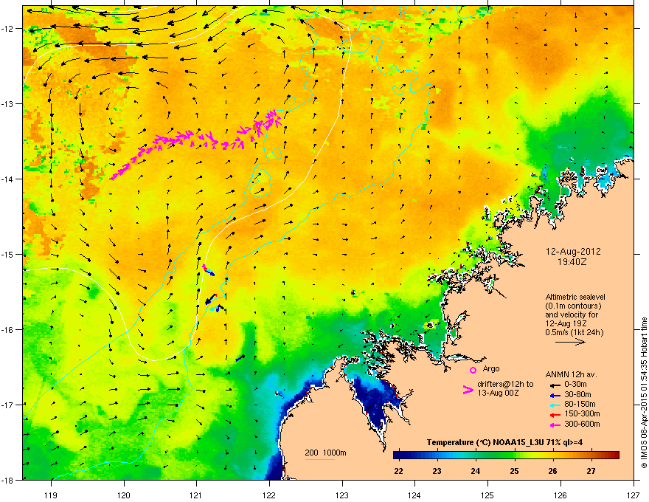Click the text (0.1m contours)
649x502 pixels.
(x=573, y=306)
